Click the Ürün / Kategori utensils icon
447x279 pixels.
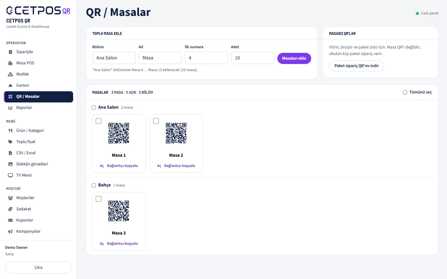[10, 131]
